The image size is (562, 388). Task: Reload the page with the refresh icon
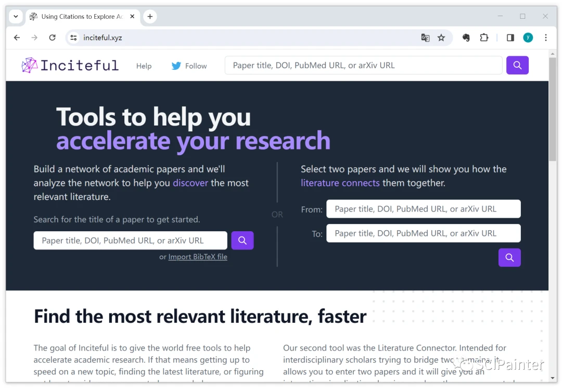(53, 37)
